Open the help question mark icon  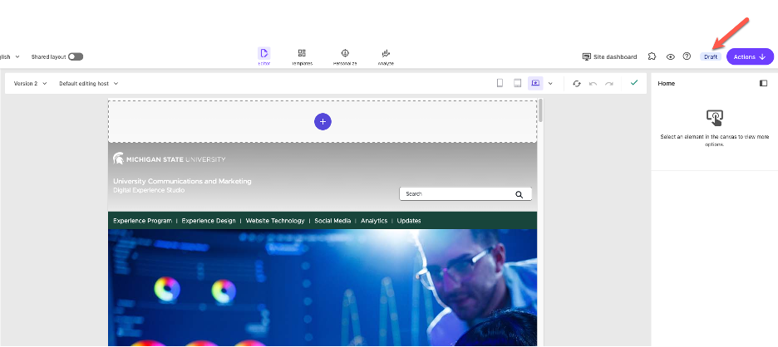coord(687,56)
